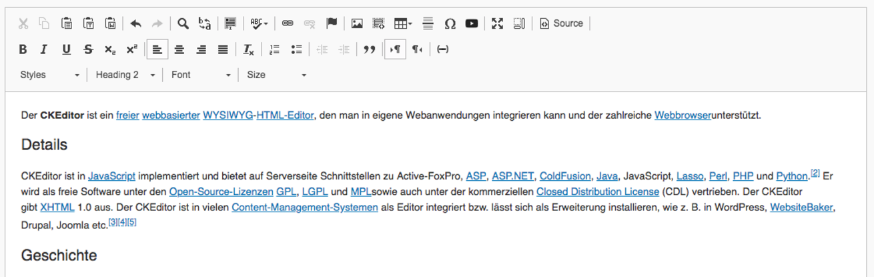Click the Copy icon in toolbar
This screenshot has width=874, height=277.
[x=45, y=23]
